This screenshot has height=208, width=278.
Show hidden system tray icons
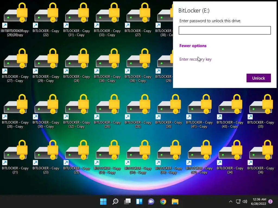pyautogui.click(x=231, y=201)
